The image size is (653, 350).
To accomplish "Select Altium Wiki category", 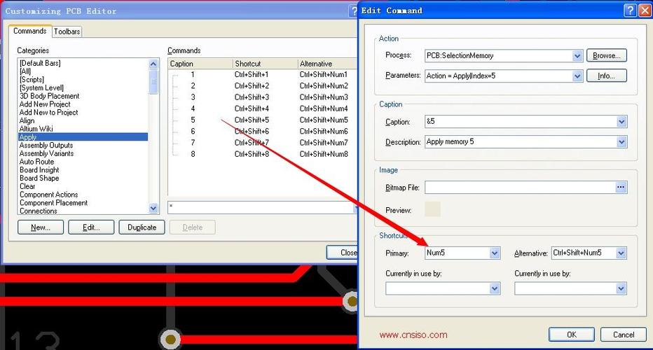I will coord(36,129).
